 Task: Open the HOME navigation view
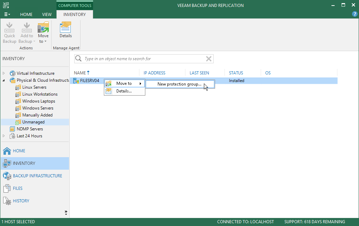pyautogui.click(x=35, y=151)
